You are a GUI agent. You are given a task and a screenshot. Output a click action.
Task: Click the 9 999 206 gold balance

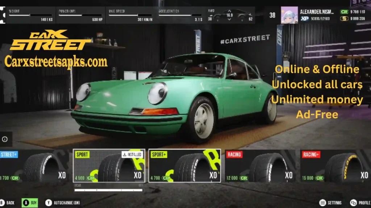(x=358, y=18)
